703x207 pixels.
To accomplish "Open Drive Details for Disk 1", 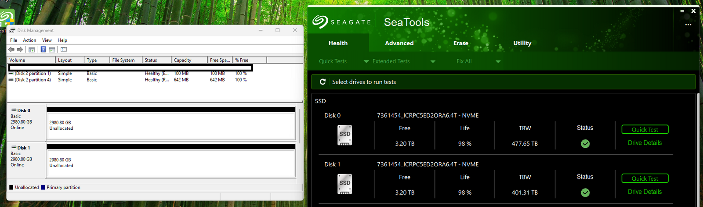I will [645, 192].
